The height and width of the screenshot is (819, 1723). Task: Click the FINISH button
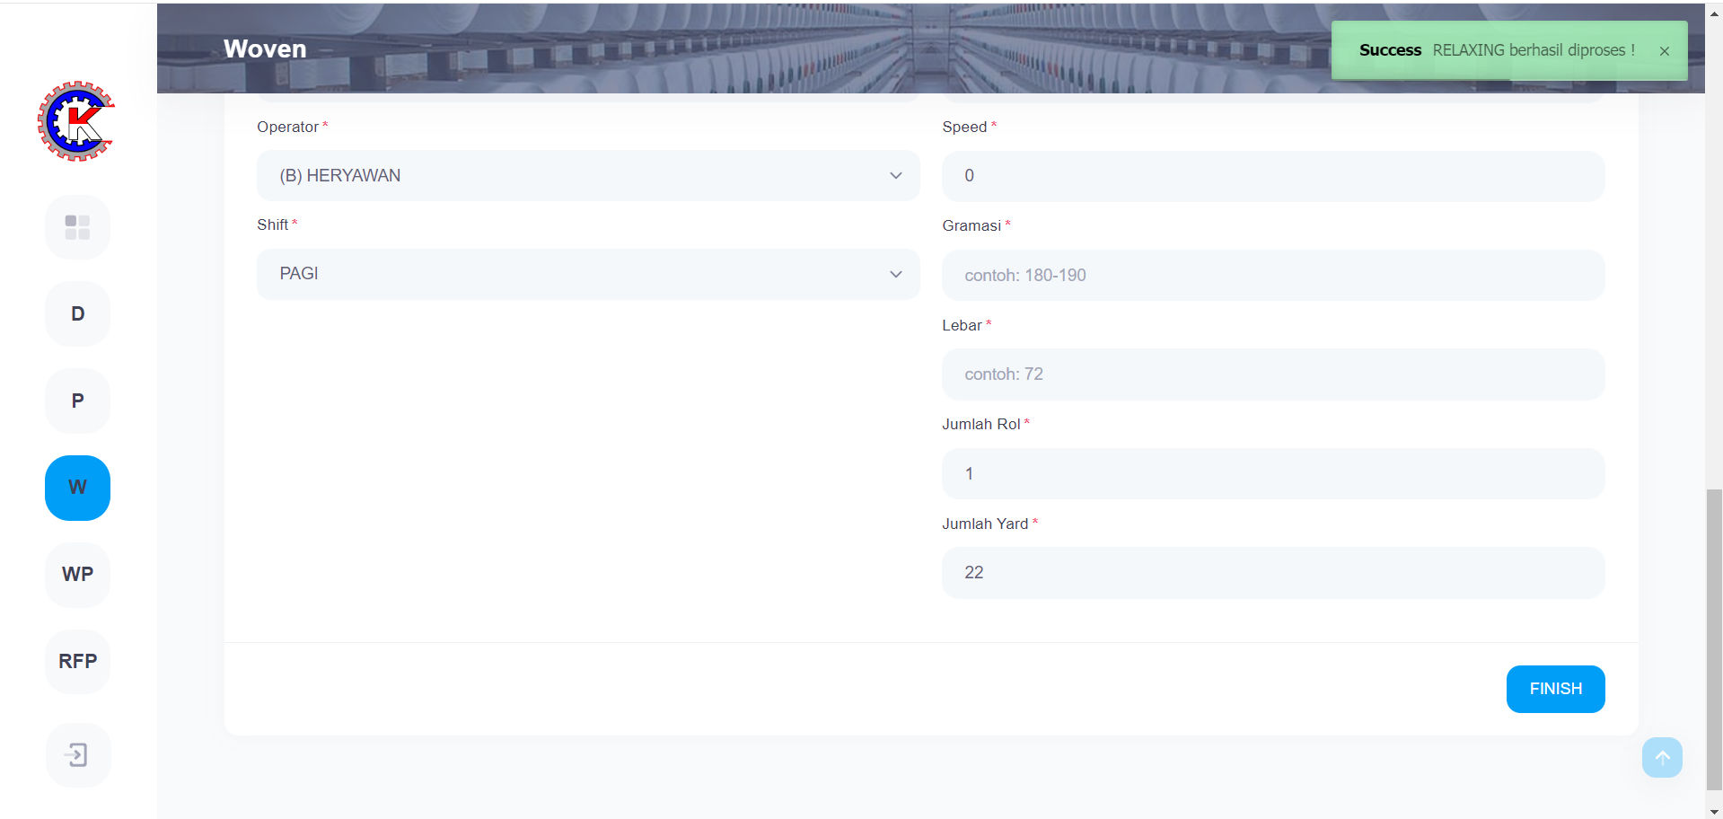point(1555,689)
